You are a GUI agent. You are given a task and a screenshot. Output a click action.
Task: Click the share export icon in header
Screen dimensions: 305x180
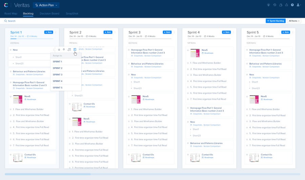(x=286, y=5)
